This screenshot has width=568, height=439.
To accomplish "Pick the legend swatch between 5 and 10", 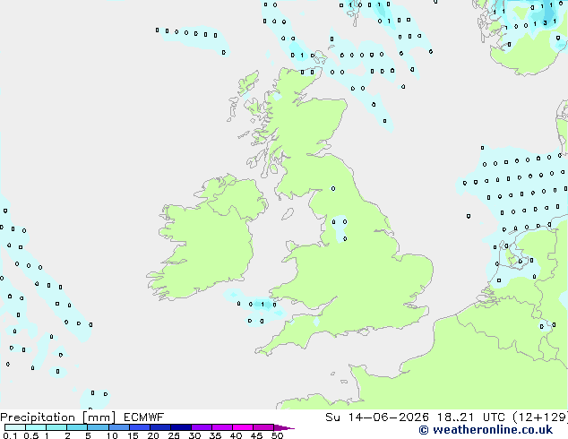I will point(98,427).
